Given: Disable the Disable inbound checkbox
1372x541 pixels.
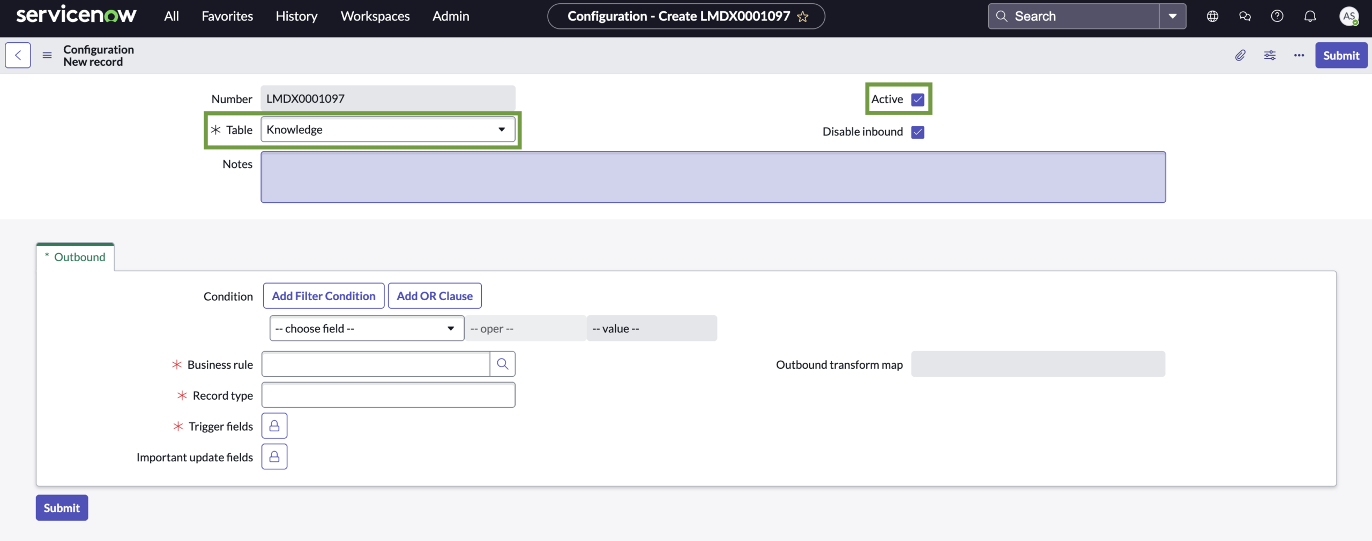Looking at the screenshot, I should pos(918,132).
